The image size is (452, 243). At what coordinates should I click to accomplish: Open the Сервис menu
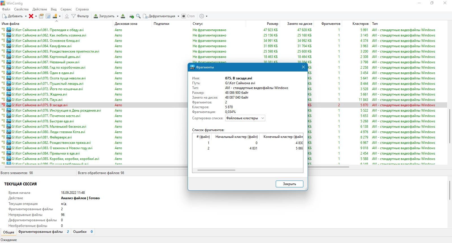[66, 9]
